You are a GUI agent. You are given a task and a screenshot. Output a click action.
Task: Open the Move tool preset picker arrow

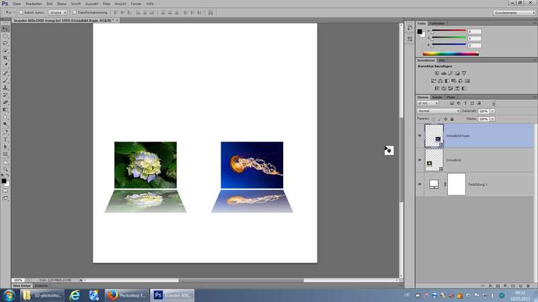pos(14,13)
